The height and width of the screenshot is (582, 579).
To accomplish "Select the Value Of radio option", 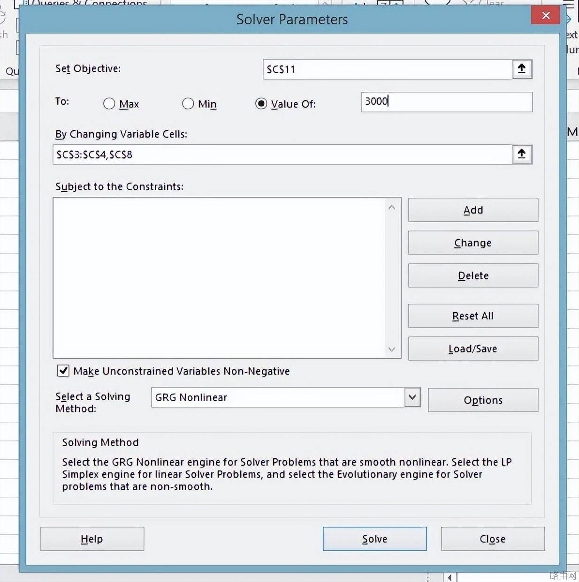I will click(x=261, y=104).
